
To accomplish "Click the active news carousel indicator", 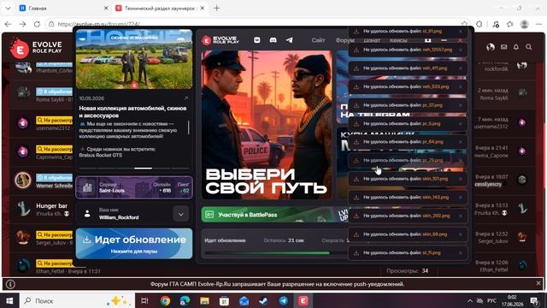I will coord(143,169).
